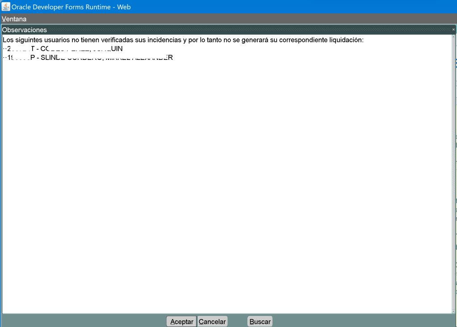Viewport: 457px width, 327px height.
Task: Click the Java coffee cup icon in title bar
Action: 6,7
